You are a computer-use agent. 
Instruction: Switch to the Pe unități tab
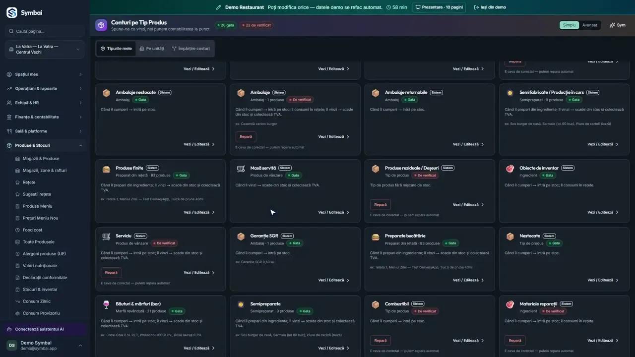point(152,49)
